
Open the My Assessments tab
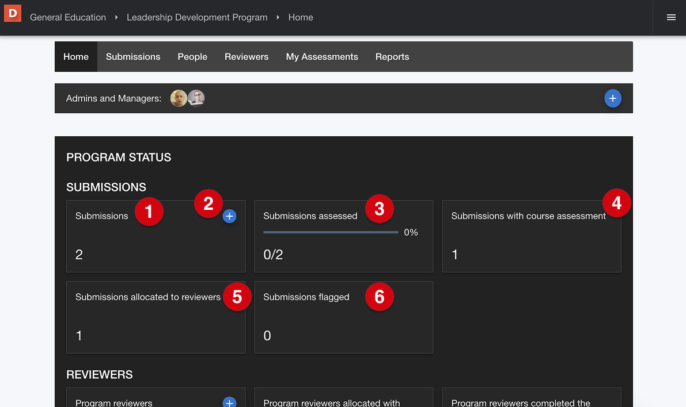(x=322, y=56)
